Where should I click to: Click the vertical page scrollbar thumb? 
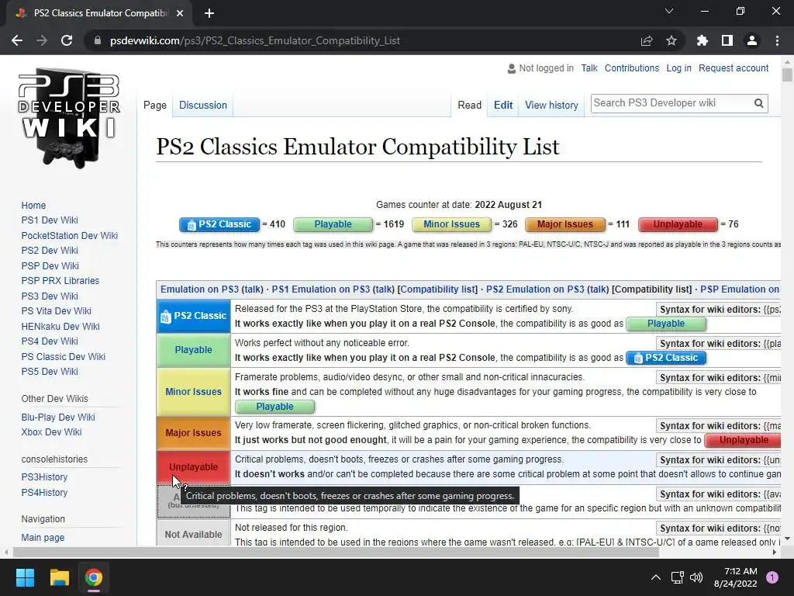pyautogui.click(x=787, y=74)
